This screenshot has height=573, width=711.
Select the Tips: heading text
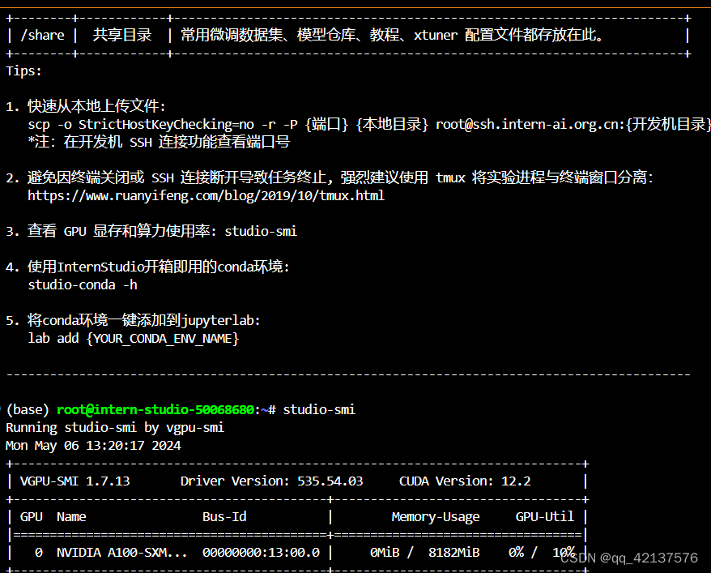coord(24,71)
